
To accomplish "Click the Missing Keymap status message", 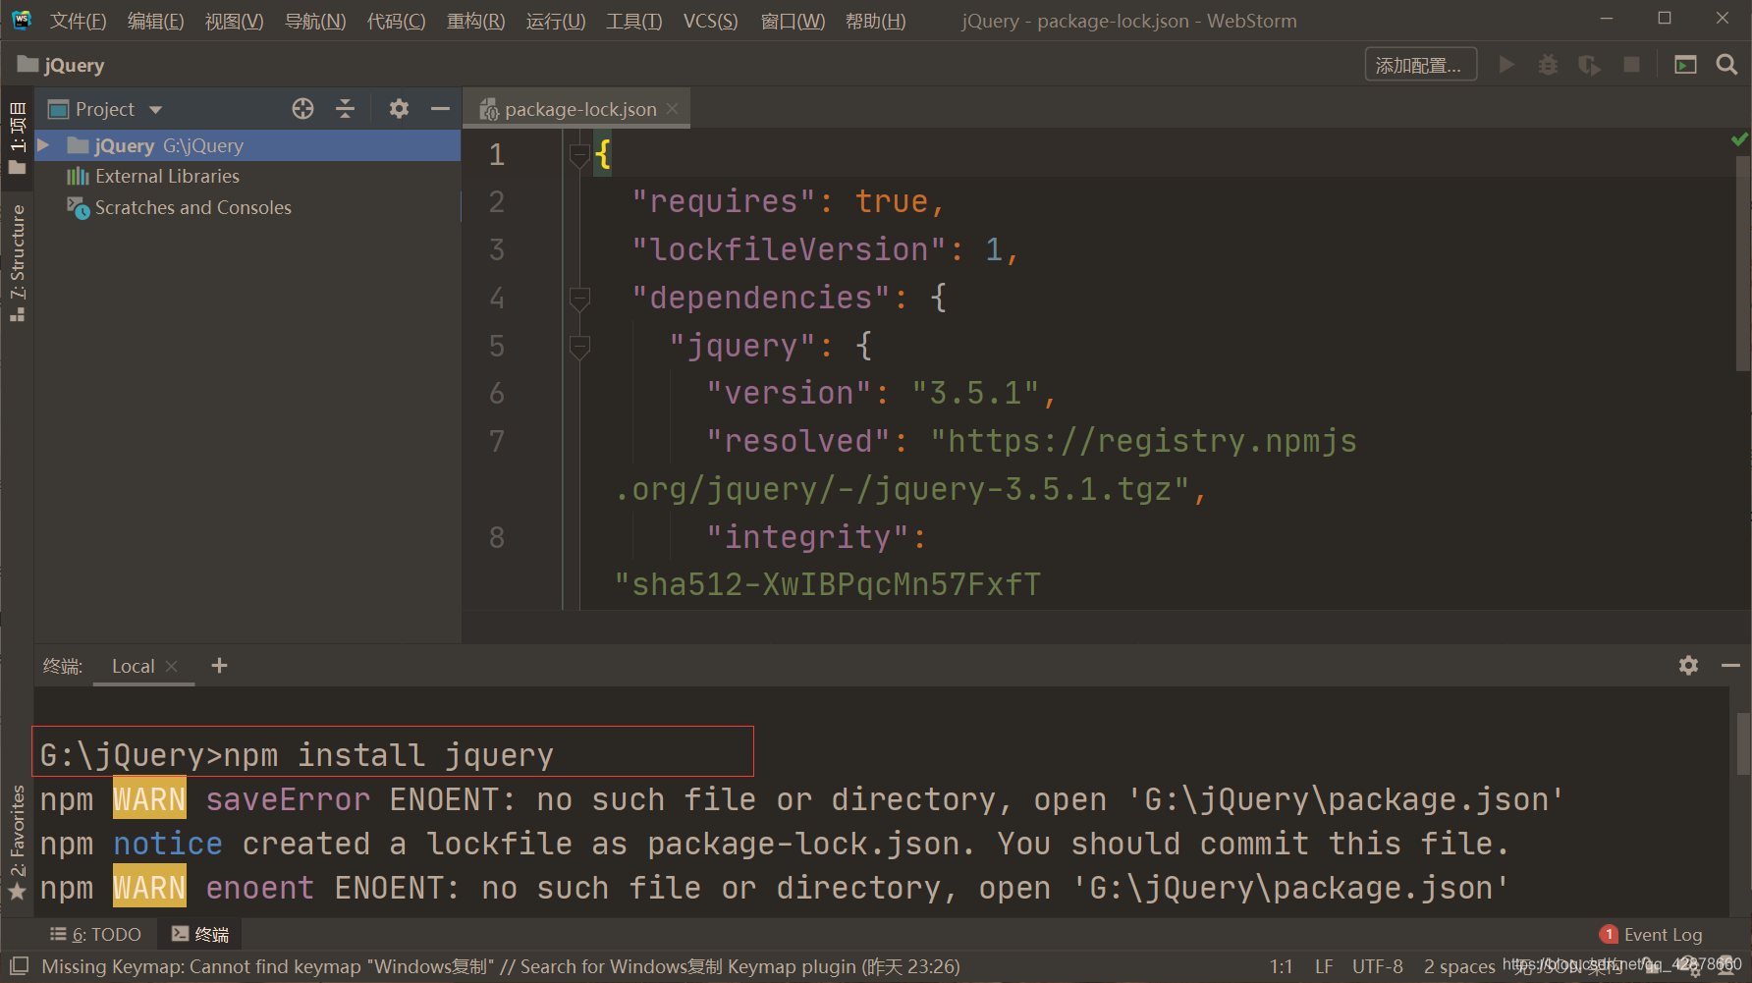I will (x=501, y=967).
